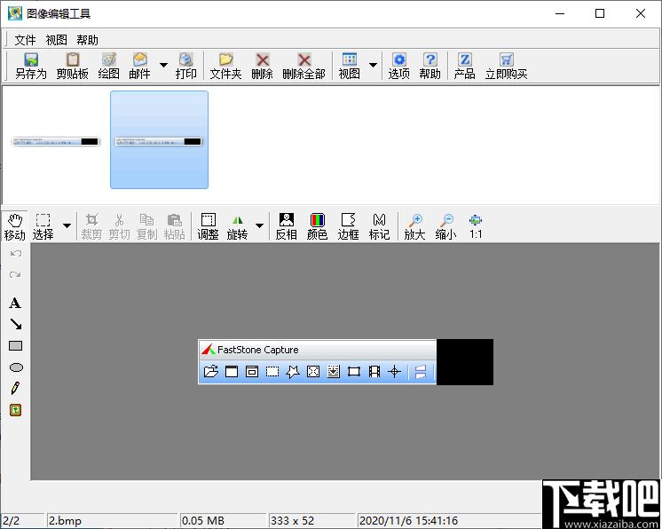Expand the Rotate (旋转) dropdown arrow

(x=260, y=225)
